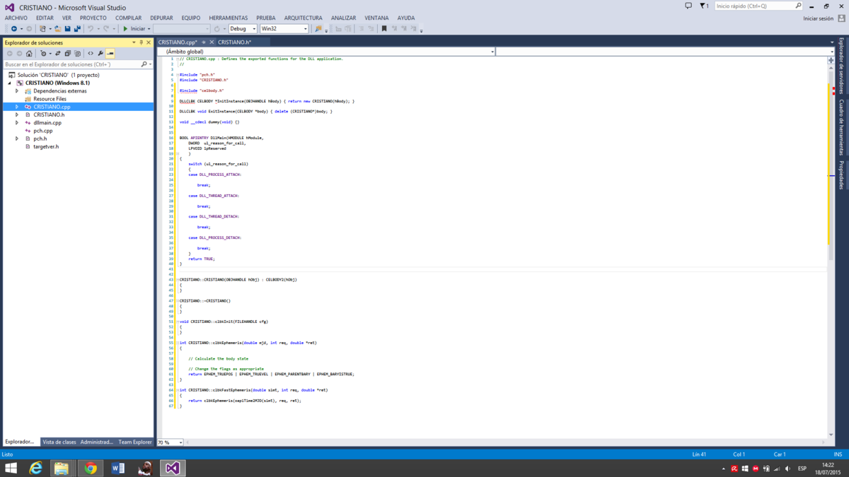This screenshot has height=477, width=849.
Task: Click the Open File folder toolbar icon
Action: click(57, 29)
